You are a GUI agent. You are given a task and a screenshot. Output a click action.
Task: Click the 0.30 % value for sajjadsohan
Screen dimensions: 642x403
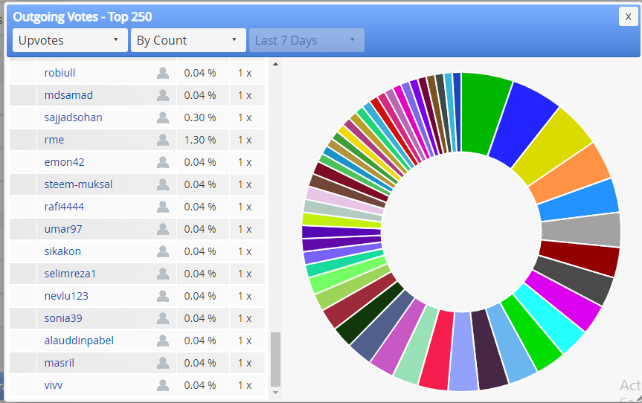click(x=200, y=117)
